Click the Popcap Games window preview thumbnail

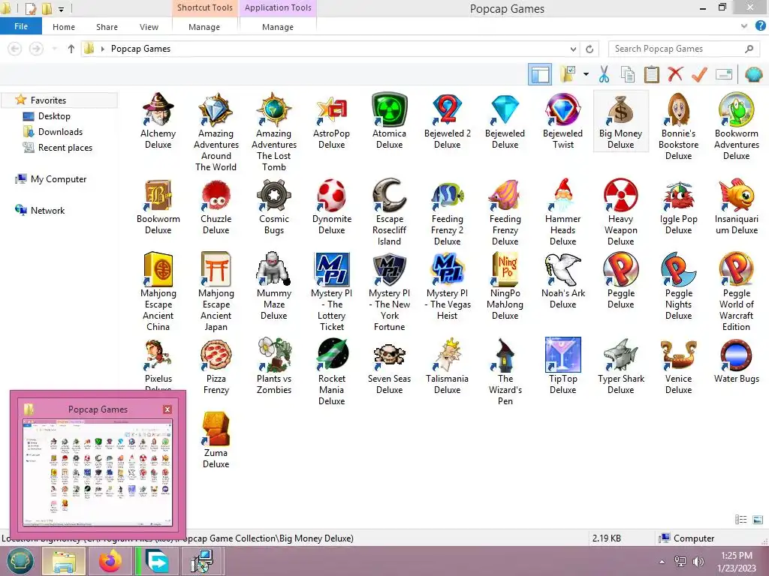coord(98,472)
